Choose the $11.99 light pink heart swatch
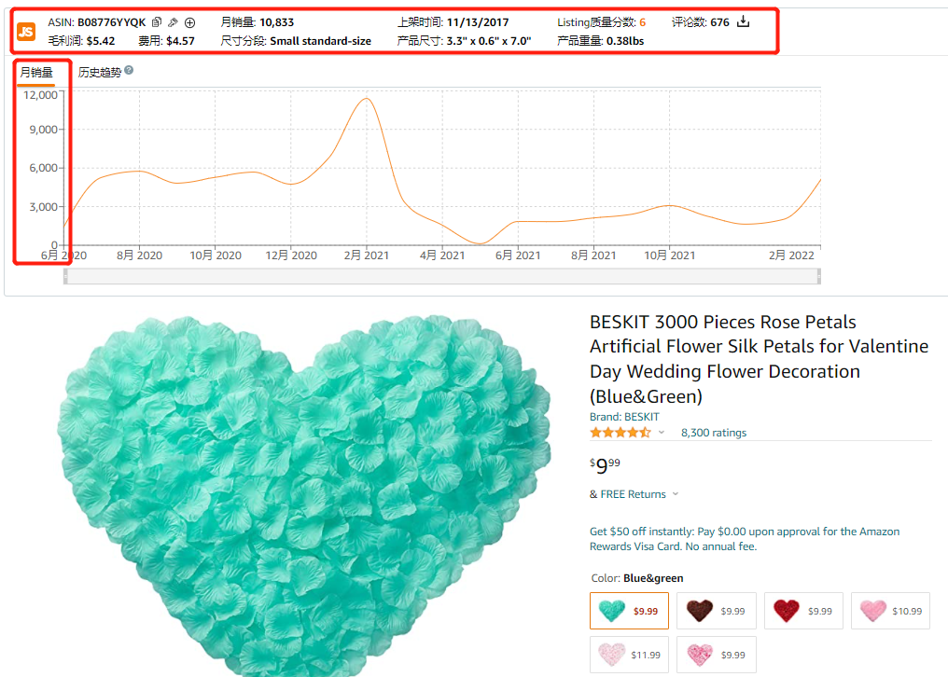Image resolution: width=948 pixels, height=677 pixels. pos(630,655)
